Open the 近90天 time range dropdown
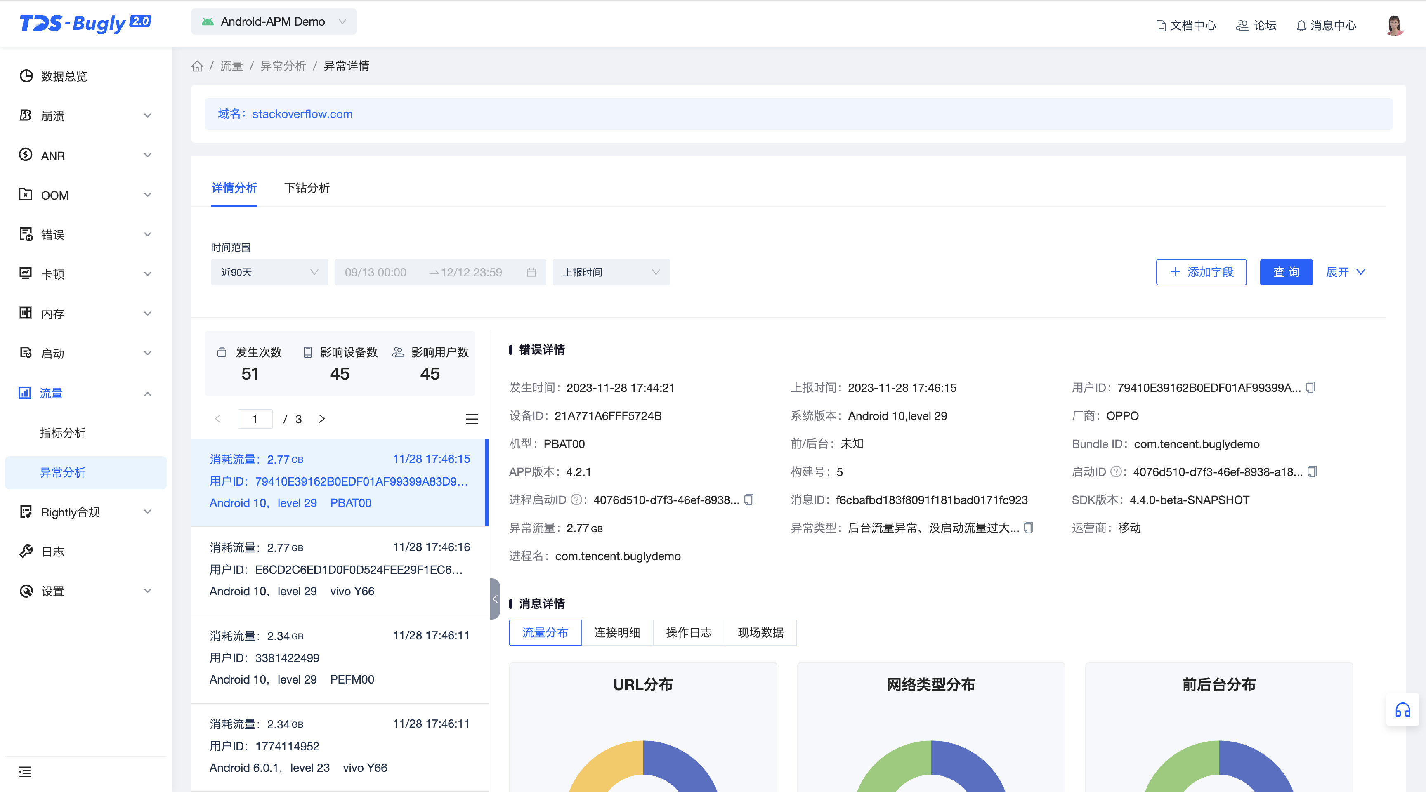The image size is (1426, 792). [x=269, y=272]
